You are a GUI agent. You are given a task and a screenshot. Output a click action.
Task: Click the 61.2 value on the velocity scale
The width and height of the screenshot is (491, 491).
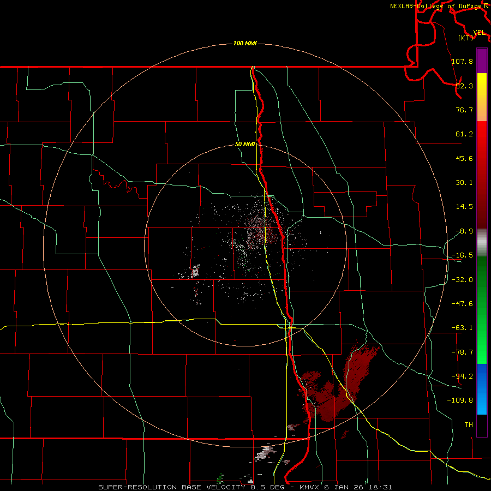pos(464,134)
